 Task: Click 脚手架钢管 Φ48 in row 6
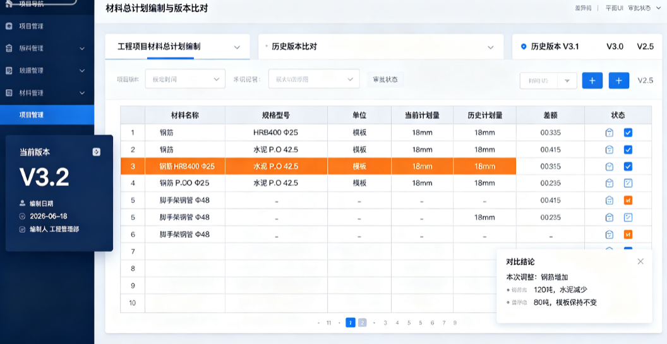[184, 234]
